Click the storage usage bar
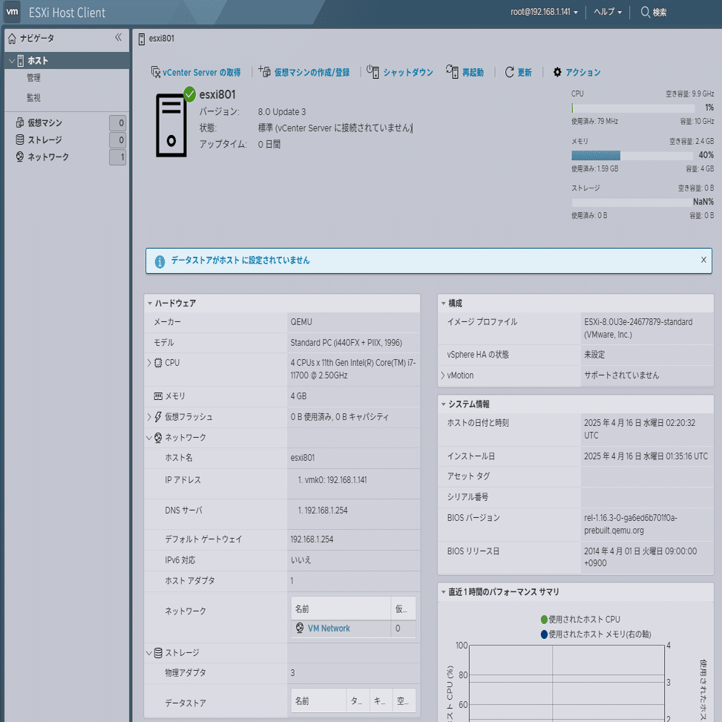Viewport: 722px width, 722px height. [631, 203]
